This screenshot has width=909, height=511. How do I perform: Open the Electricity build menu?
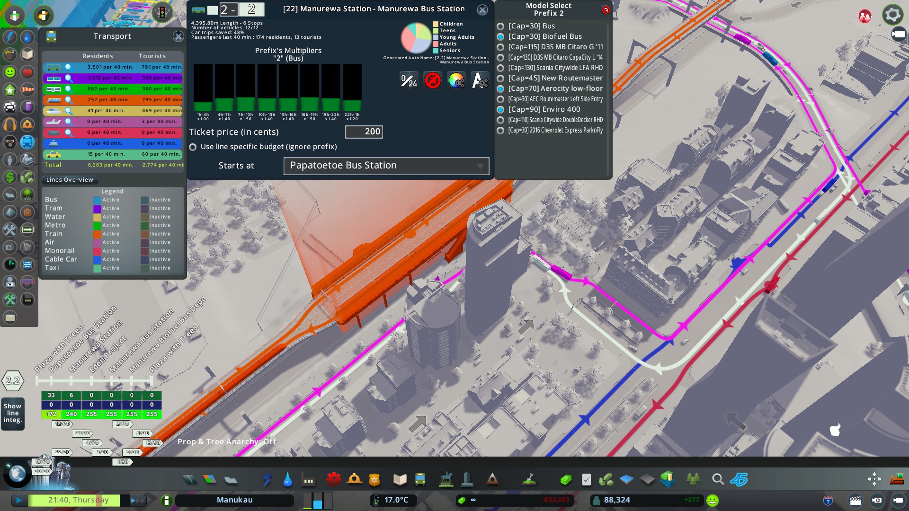tap(267, 480)
